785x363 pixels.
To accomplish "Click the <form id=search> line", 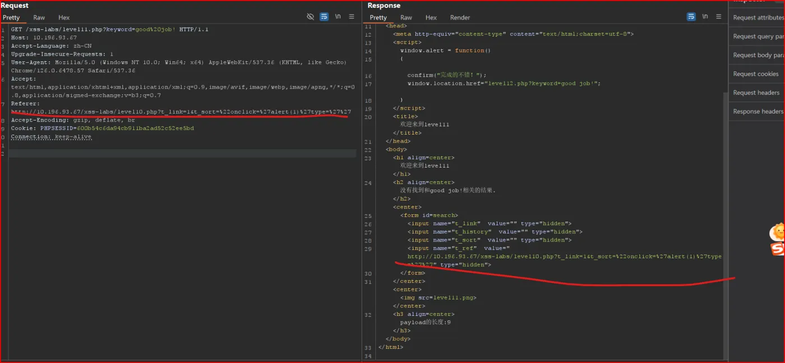I will point(429,215).
